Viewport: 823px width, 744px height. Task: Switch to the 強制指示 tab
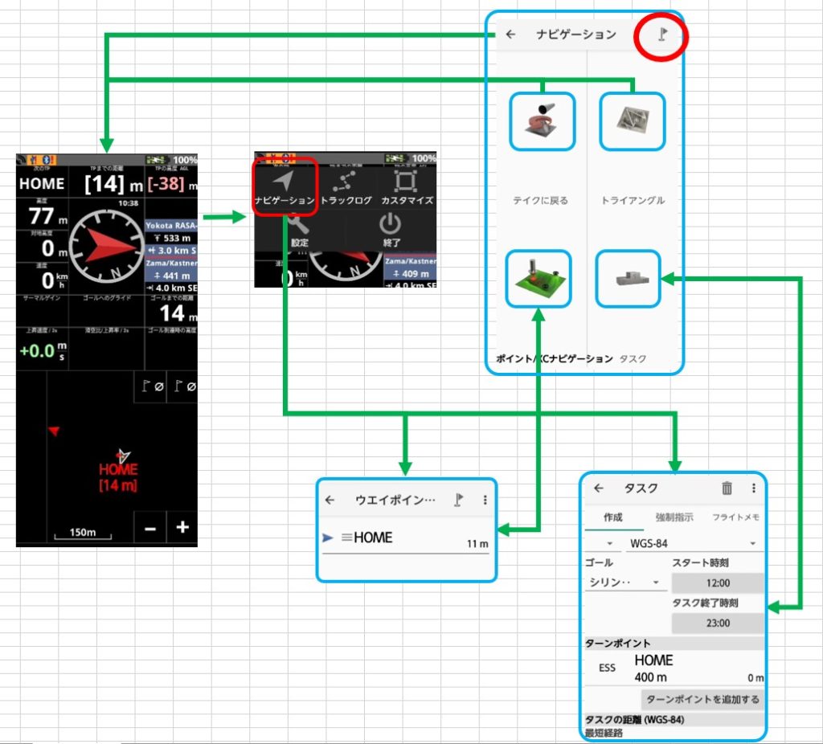[674, 517]
